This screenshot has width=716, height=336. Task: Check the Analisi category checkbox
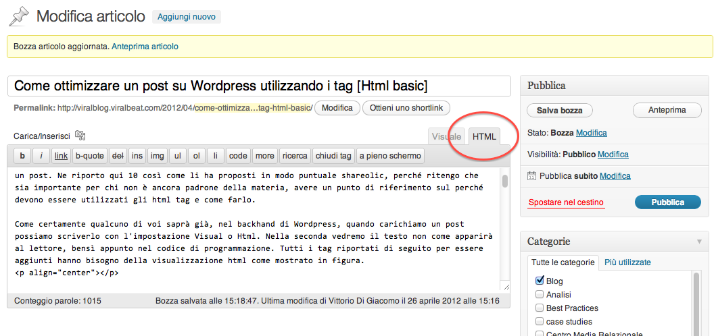[540, 294]
